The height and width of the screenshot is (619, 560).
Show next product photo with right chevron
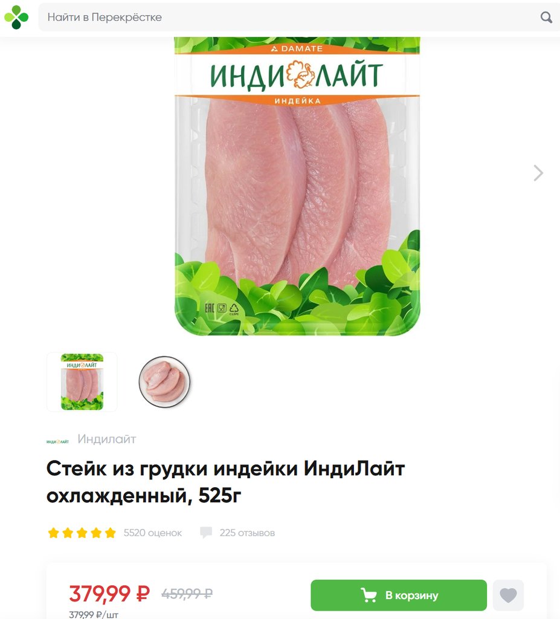point(538,173)
